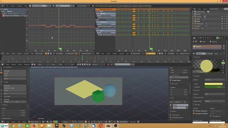228x128 pixels.
Task: Click the 3D viewport editor type icon
Action: [x=2, y=122]
